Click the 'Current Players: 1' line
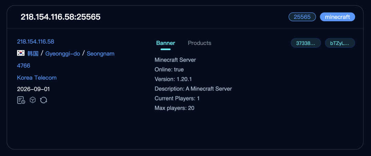371x156 pixels. [x=177, y=98]
